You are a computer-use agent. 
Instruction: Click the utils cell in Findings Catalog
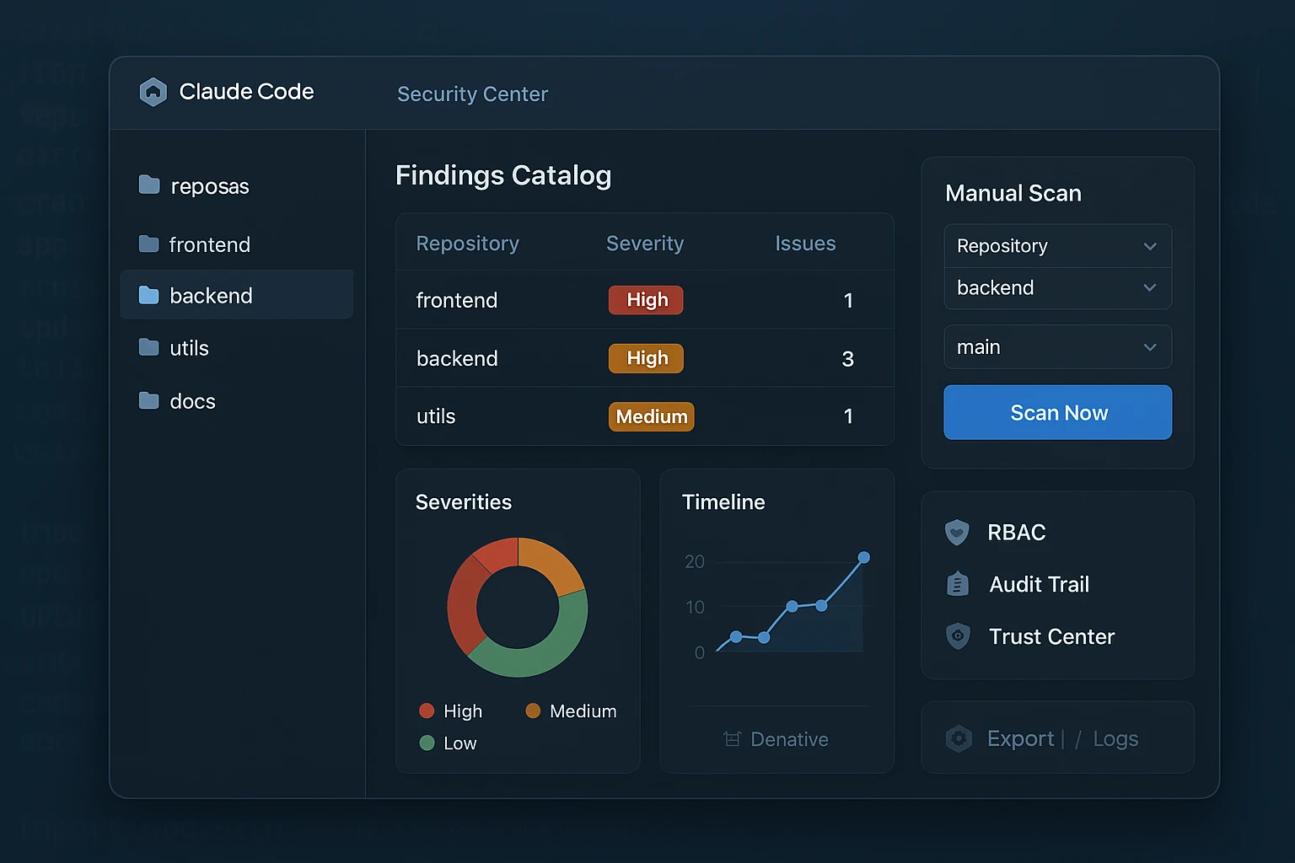[436, 416]
